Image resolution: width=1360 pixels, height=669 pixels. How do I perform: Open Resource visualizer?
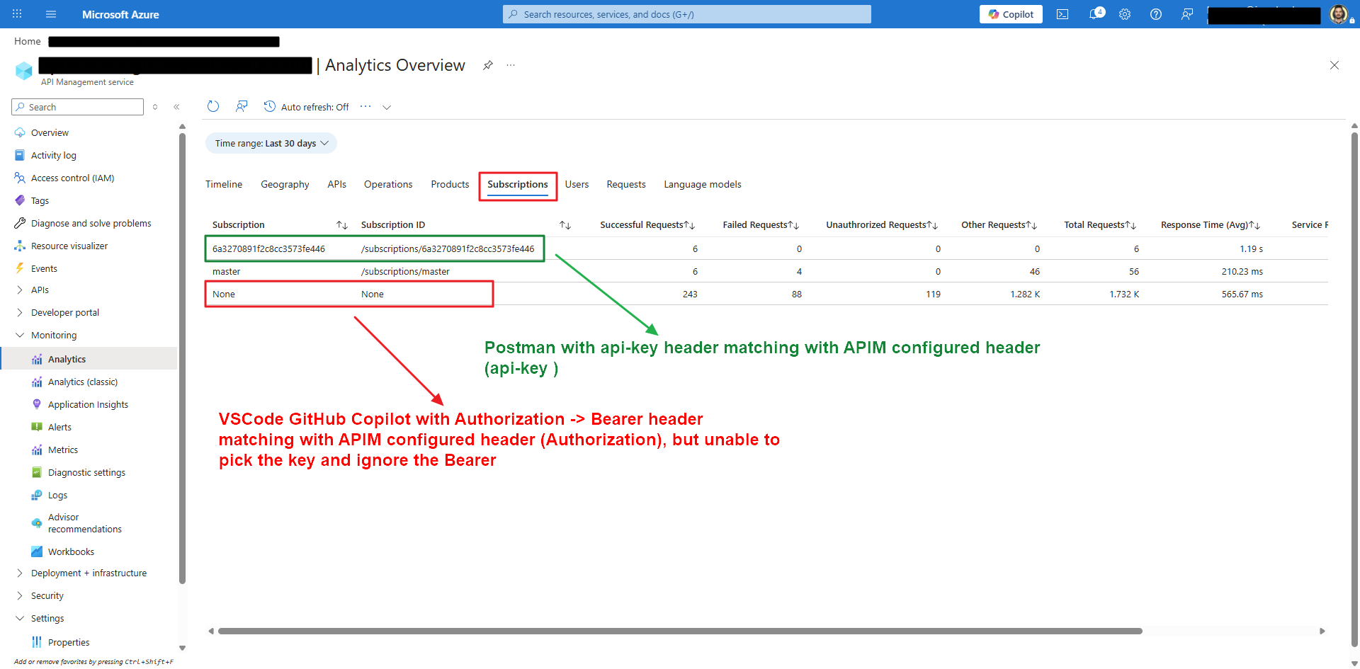(x=69, y=246)
